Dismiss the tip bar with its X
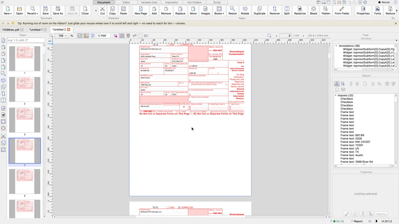 pyautogui.click(x=396, y=23)
